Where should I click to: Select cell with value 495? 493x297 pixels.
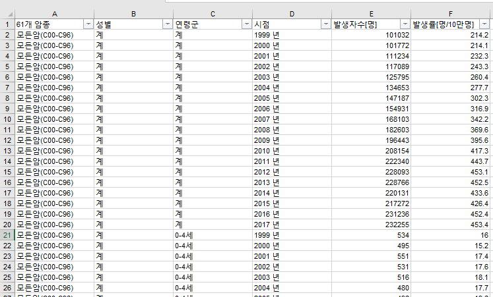click(372, 246)
